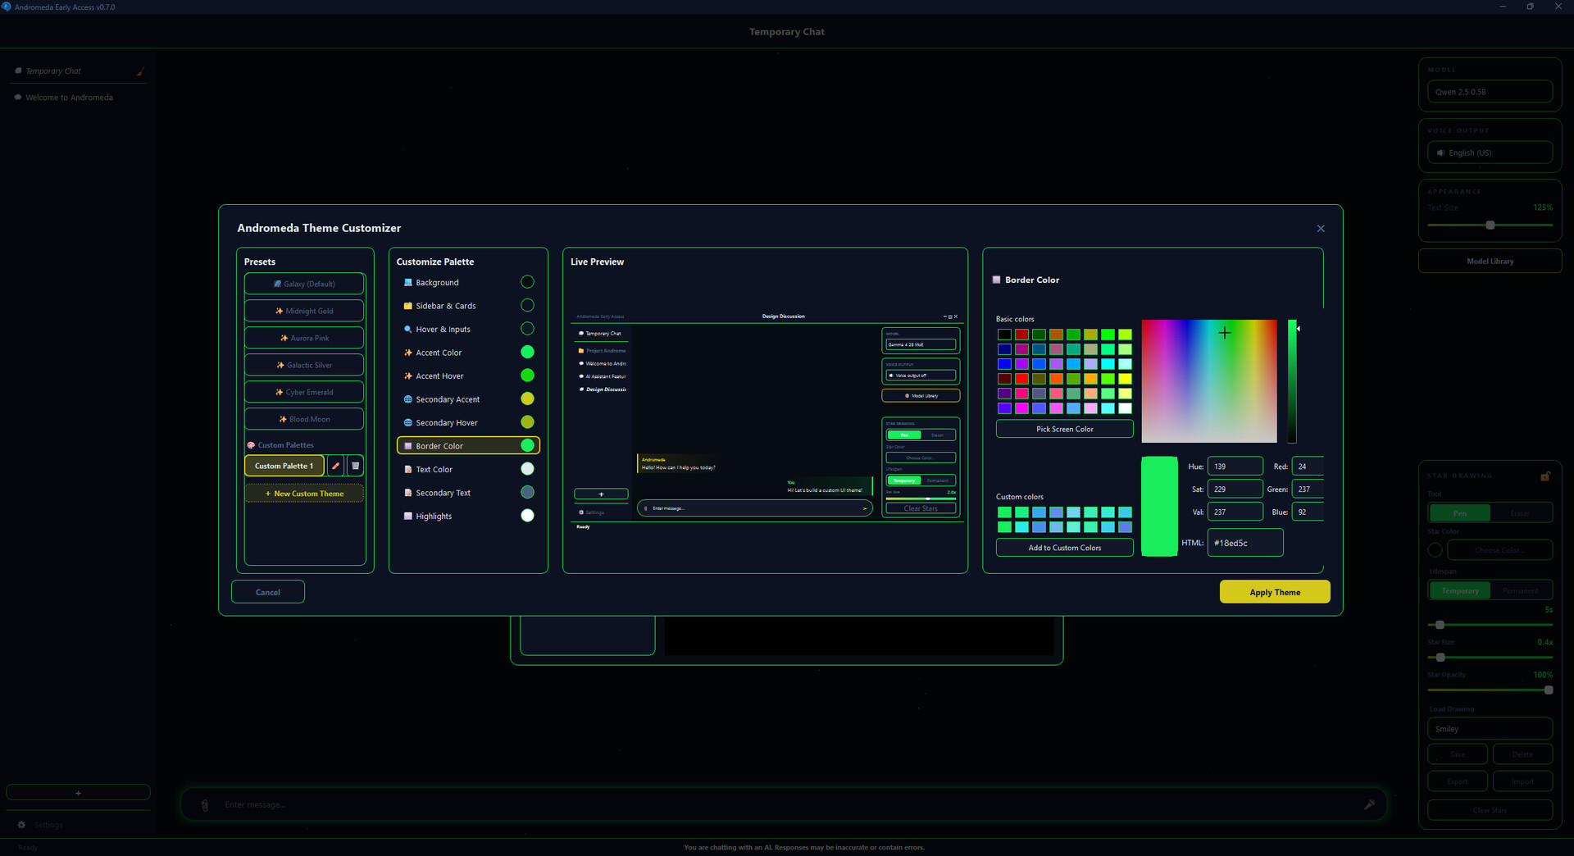Select the Sidebar & Cards palette row
The height and width of the screenshot is (856, 1574).
468,306
